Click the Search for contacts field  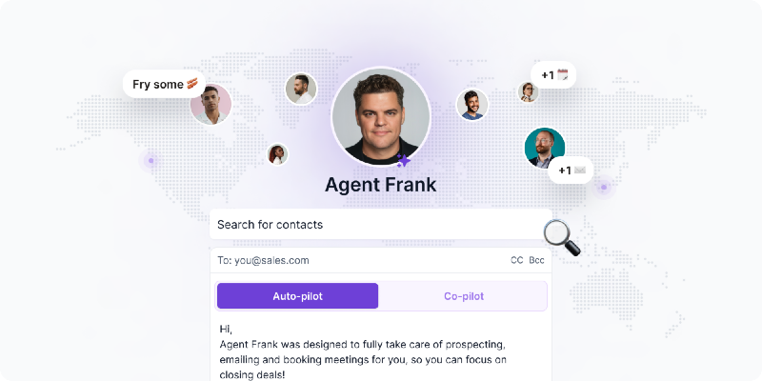point(380,225)
